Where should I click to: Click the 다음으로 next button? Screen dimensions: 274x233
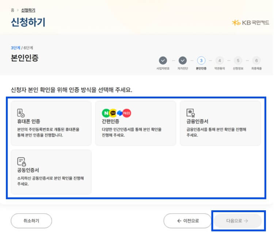point(238,221)
